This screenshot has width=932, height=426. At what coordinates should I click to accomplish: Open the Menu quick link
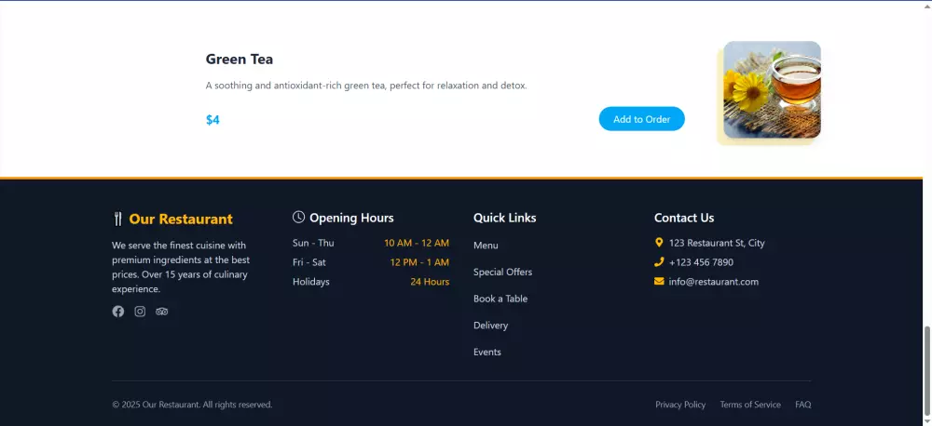pyautogui.click(x=486, y=245)
